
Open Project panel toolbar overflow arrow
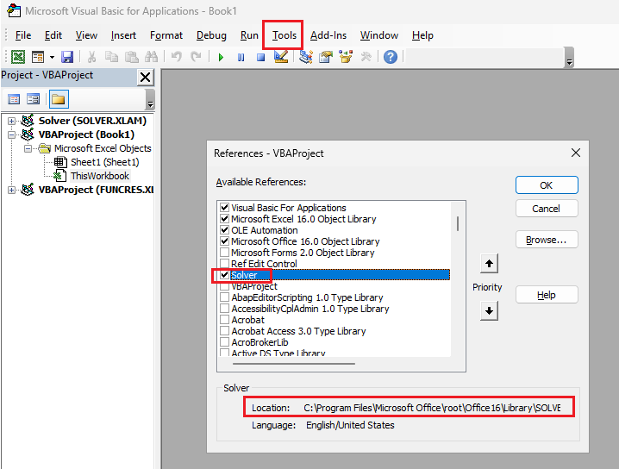click(150, 99)
